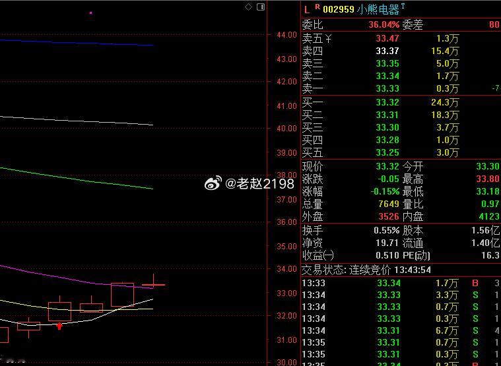Click the red L marker beside stock code
501x366 pixels.
pos(307,10)
